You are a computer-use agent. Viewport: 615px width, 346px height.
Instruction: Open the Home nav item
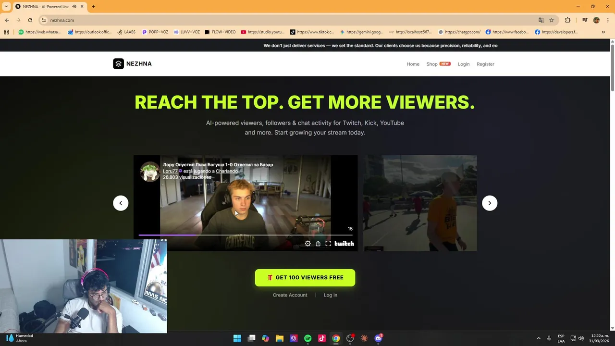[x=413, y=64]
